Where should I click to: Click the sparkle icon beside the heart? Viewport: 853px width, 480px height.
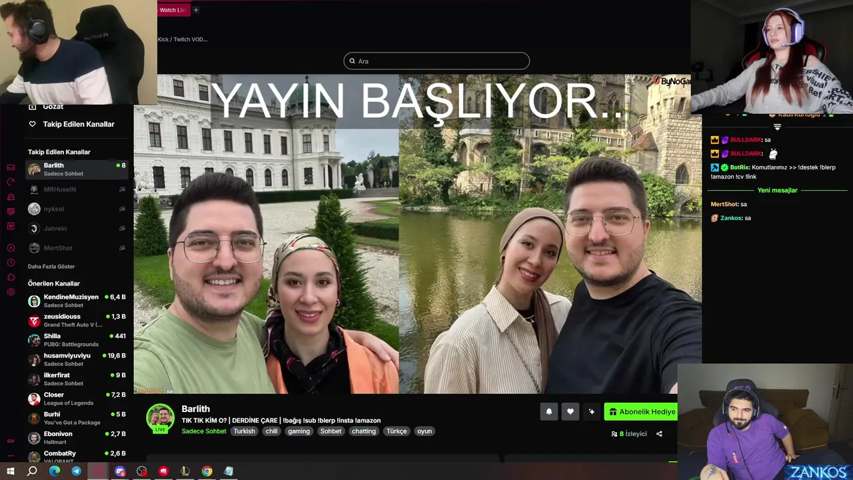591,412
